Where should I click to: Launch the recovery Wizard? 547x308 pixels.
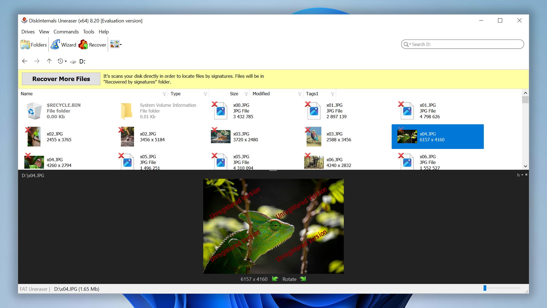click(56, 45)
